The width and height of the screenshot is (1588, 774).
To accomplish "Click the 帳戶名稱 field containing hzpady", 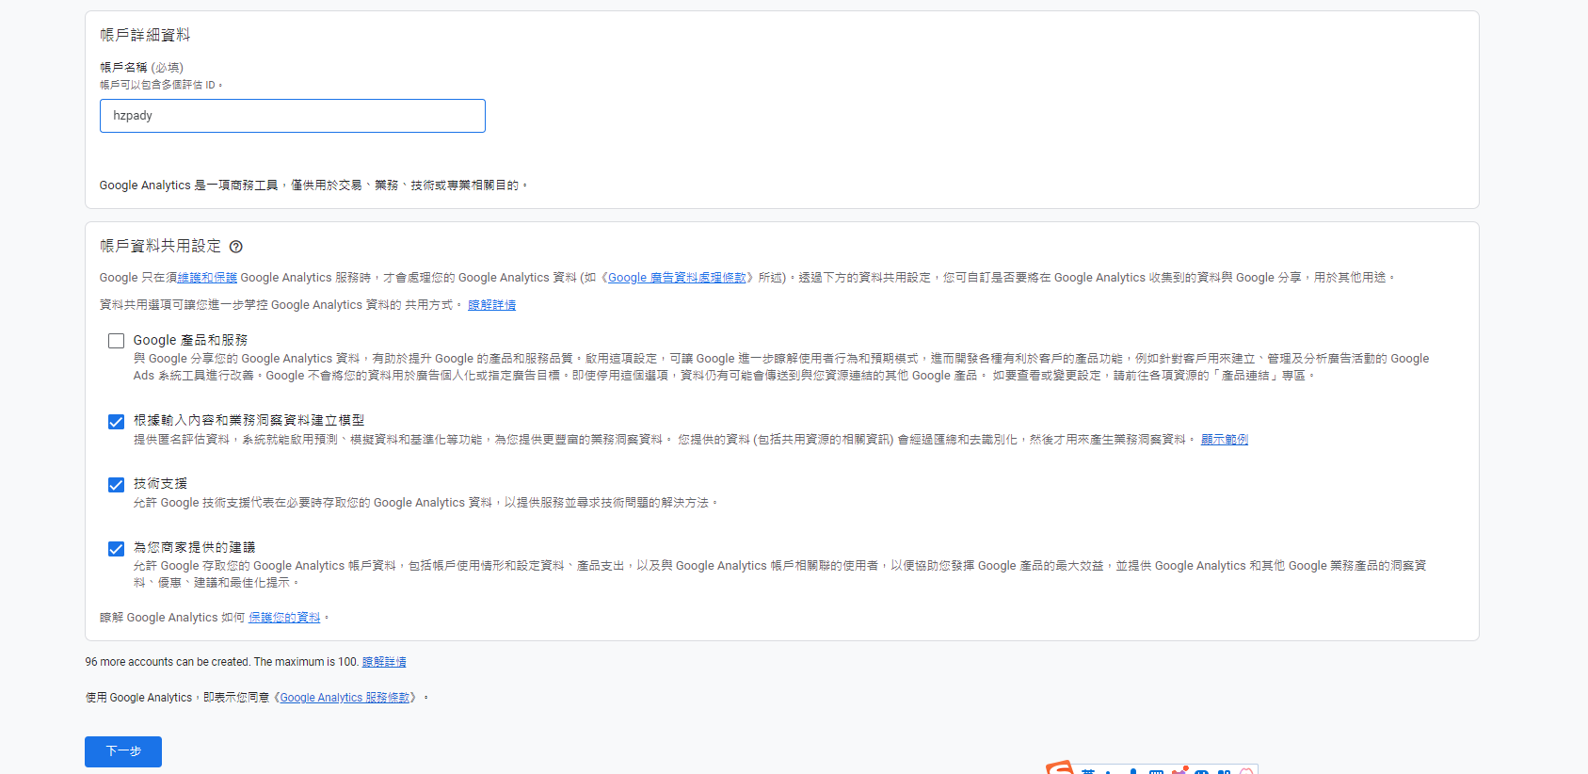I will [x=293, y=116].
